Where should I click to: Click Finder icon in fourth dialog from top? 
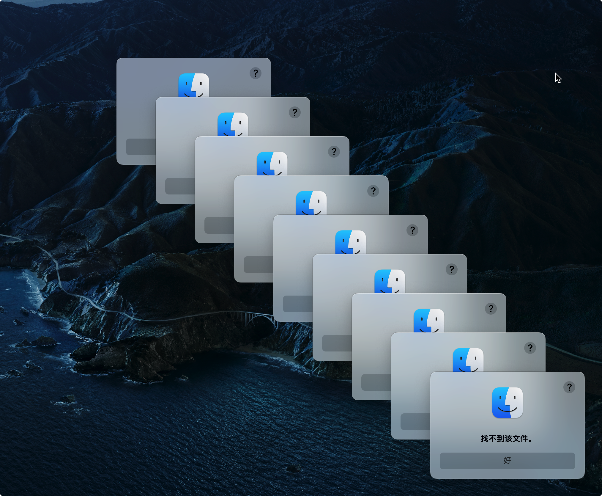(x=311, y=203)
